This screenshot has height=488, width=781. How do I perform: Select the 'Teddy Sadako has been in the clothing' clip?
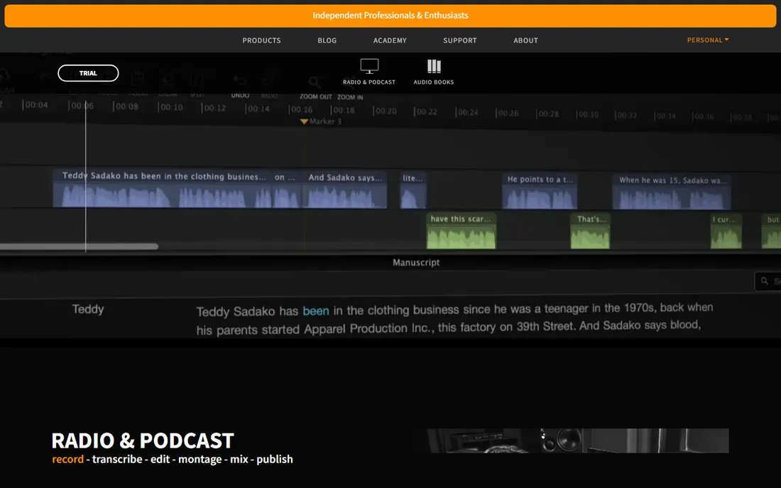[x=163, y=188]
